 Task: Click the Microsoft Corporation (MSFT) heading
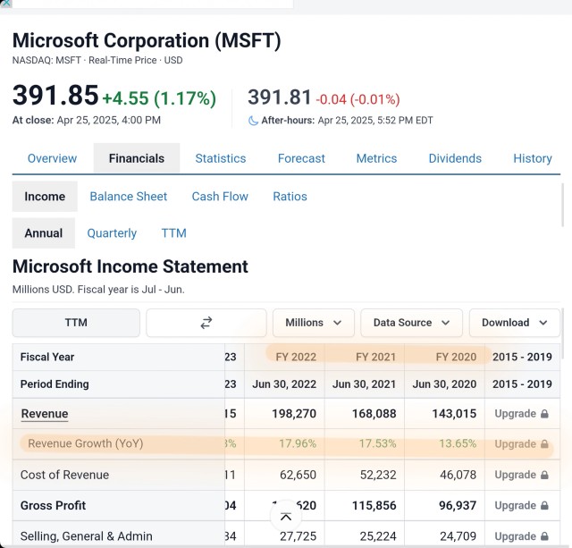coord(147,40)
